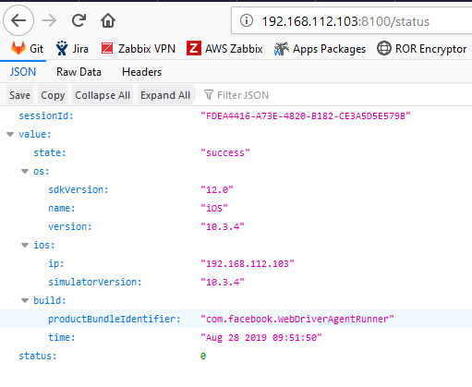
Task: Click the "Aug 28 2019 09:51:50" value
Action: tap(261, 338)
